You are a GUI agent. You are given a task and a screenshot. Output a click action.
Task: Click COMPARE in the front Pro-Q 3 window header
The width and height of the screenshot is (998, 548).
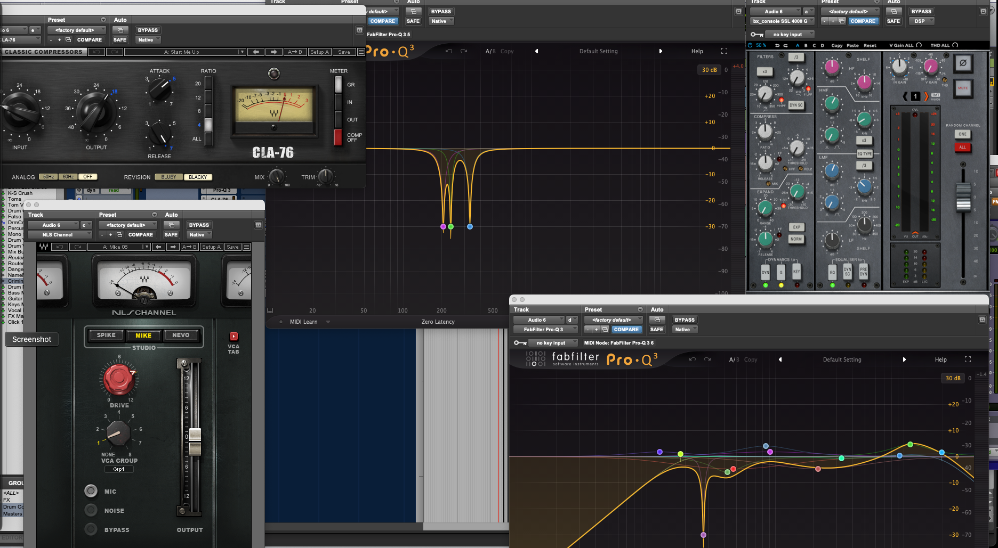point(626,330)
